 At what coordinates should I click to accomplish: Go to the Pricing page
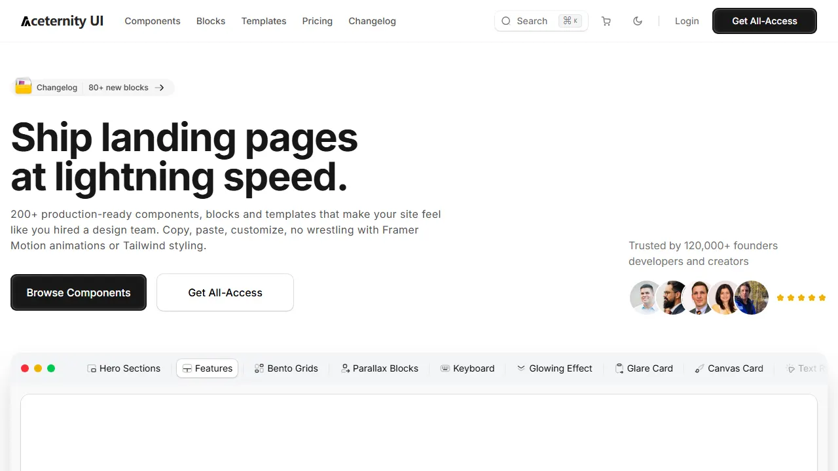click(x=318, y=21)
